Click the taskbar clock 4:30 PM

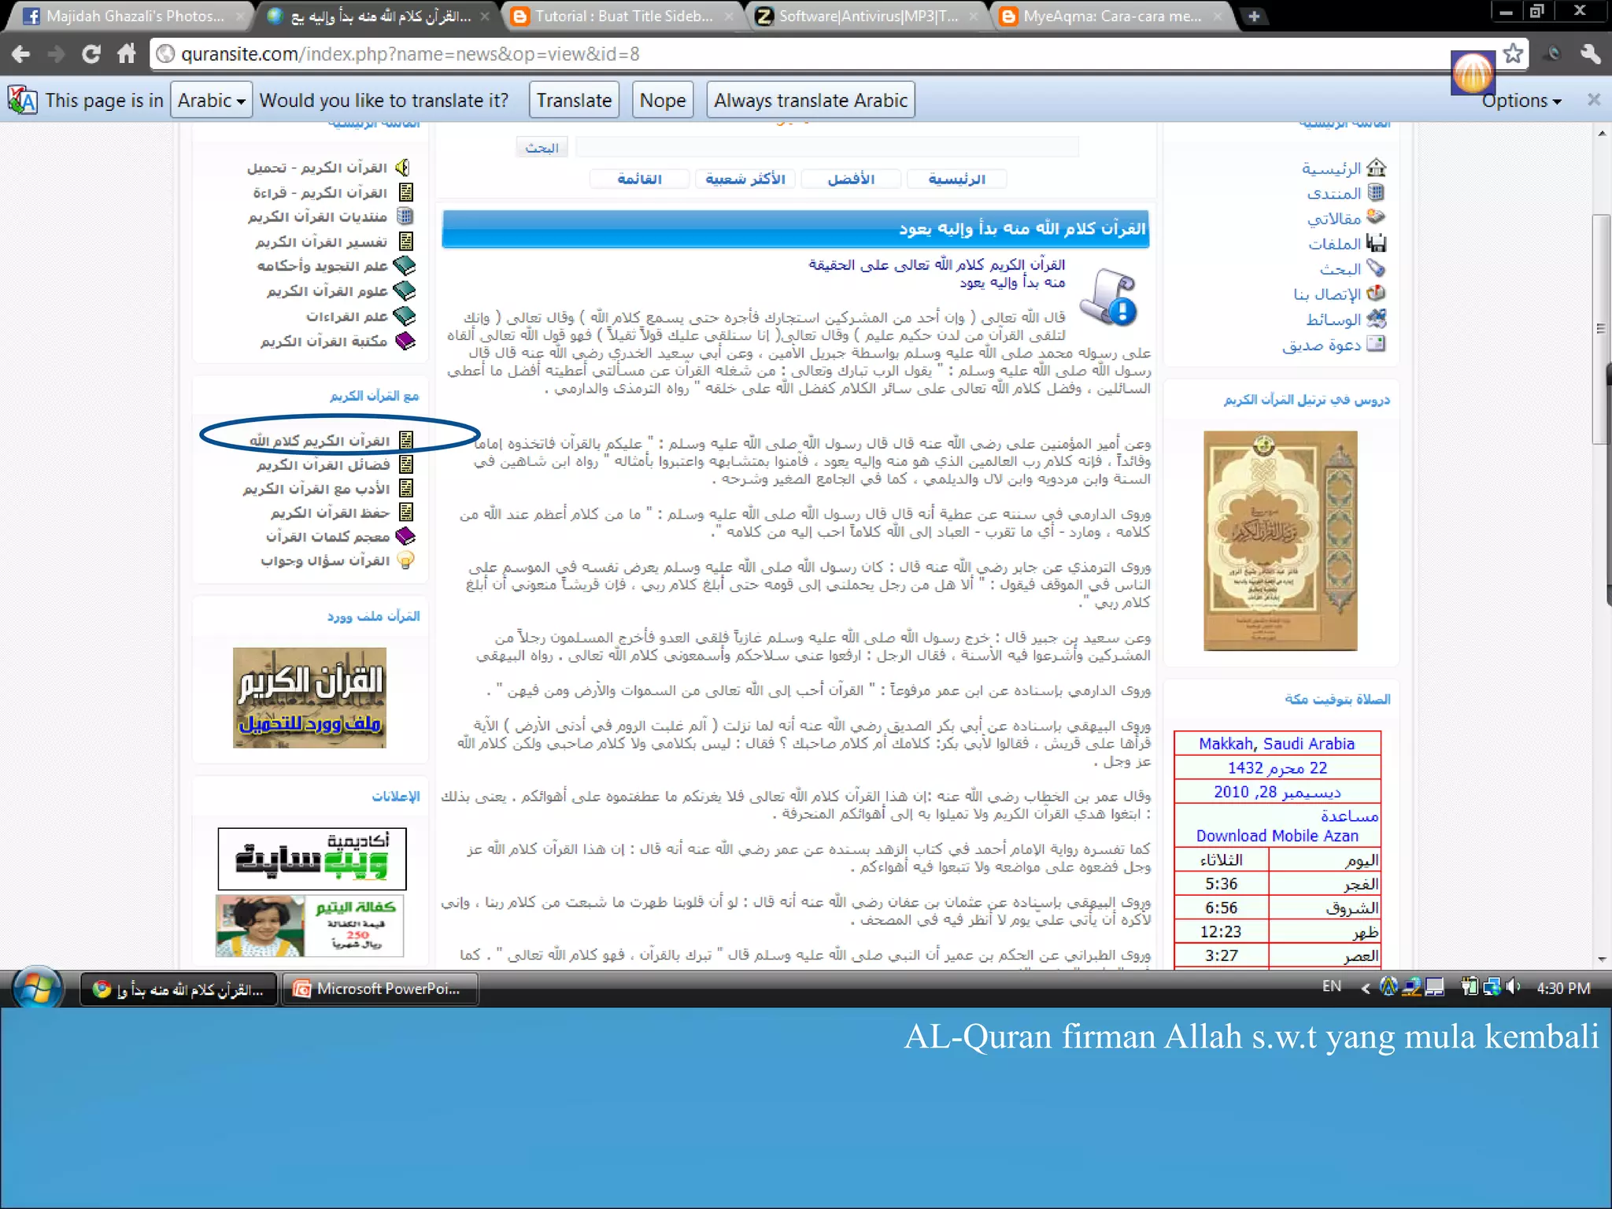(1563, 988)
